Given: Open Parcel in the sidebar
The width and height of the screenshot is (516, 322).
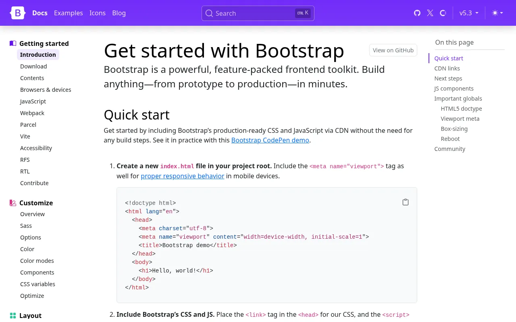Looking at the screenshot, I should [x=28, y=125].
